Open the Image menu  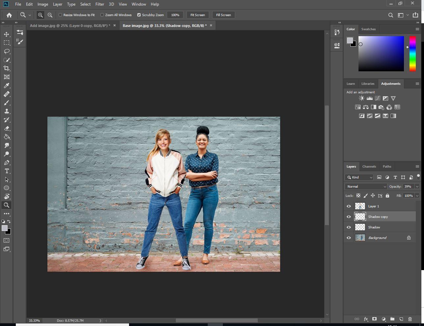(x=43, y=4)
